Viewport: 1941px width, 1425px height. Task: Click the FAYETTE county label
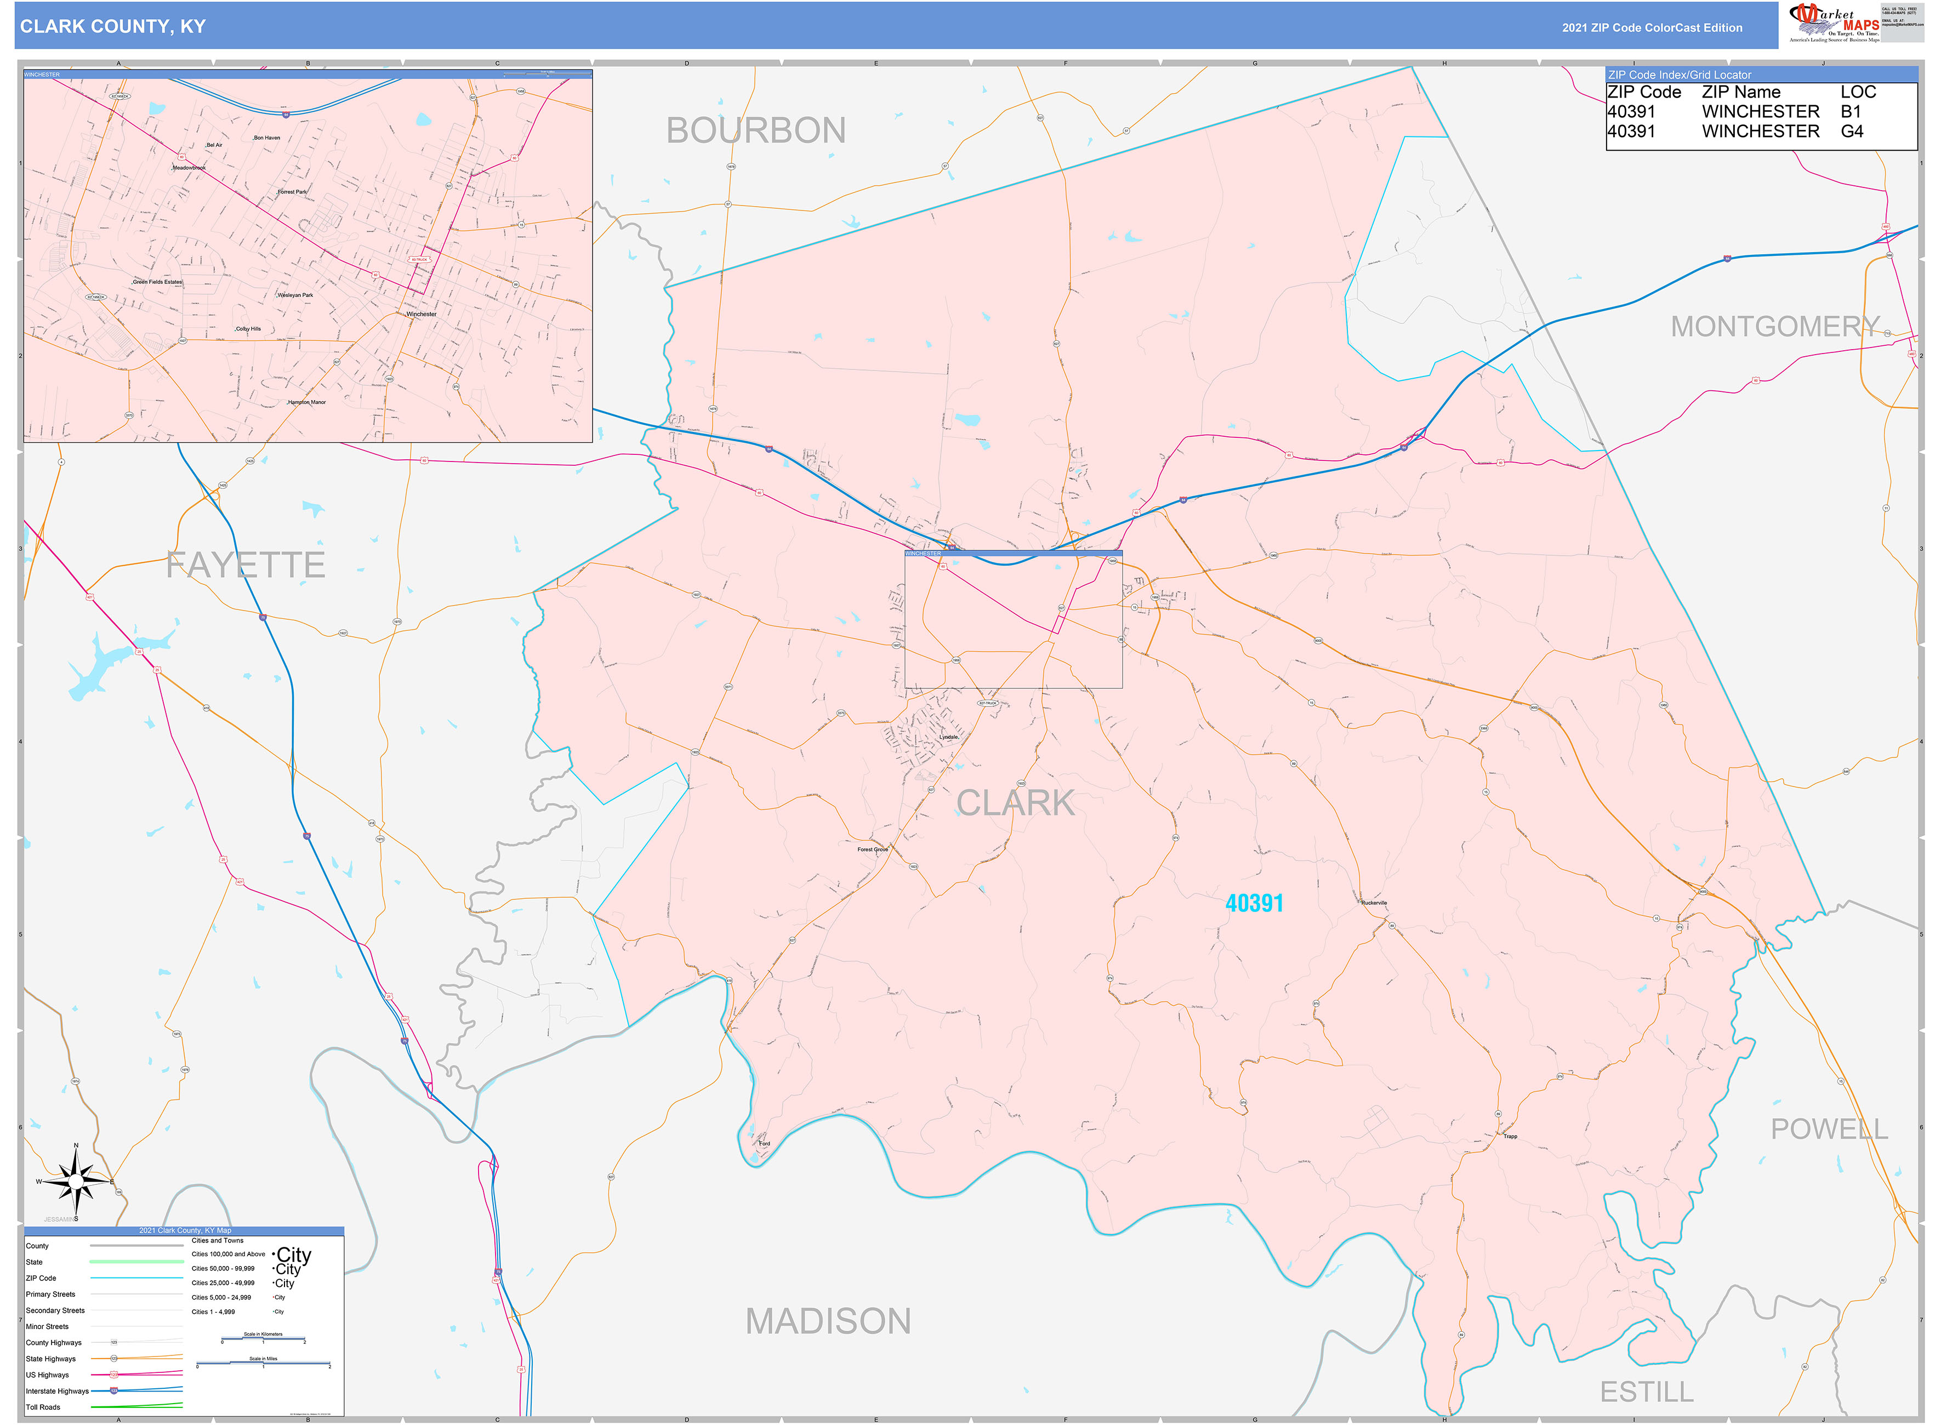point(246,565)
